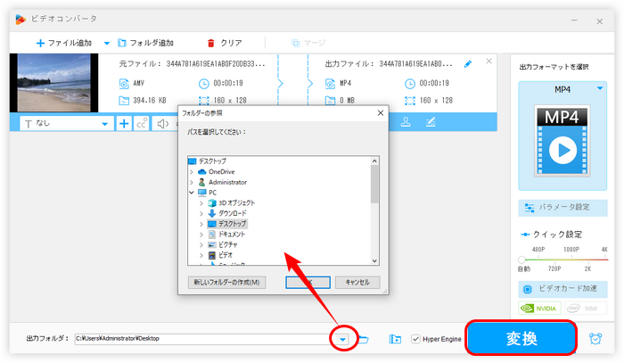This screenshot has height=363, width=624.
Task: Toggle the Hyper Engine checkbox
Action: coord(416,339)
